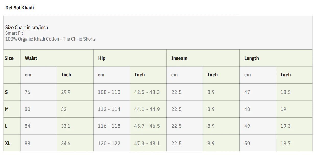Click the Smart Fit label

point(14,33)
